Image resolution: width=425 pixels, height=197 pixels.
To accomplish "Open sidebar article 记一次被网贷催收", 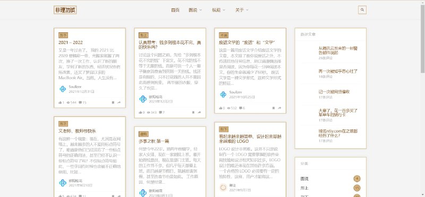I will [334, 92].
